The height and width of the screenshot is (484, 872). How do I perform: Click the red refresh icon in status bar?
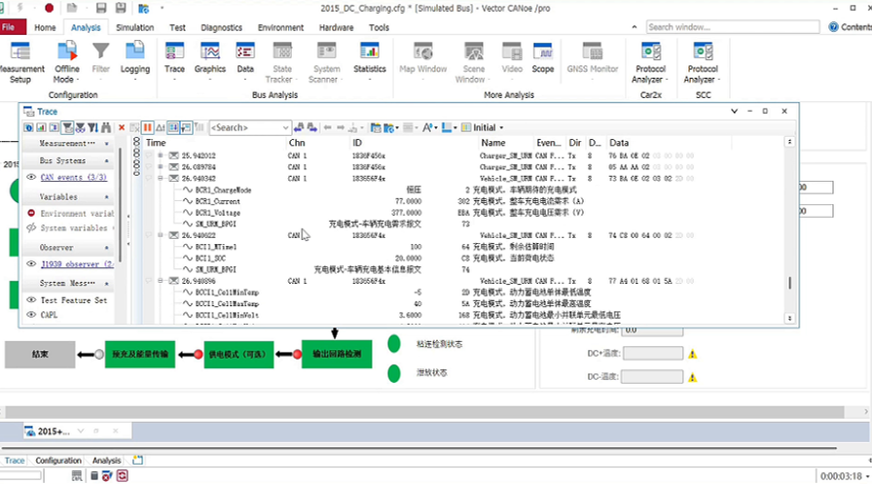pyautogui.click(x=123, y=475)
